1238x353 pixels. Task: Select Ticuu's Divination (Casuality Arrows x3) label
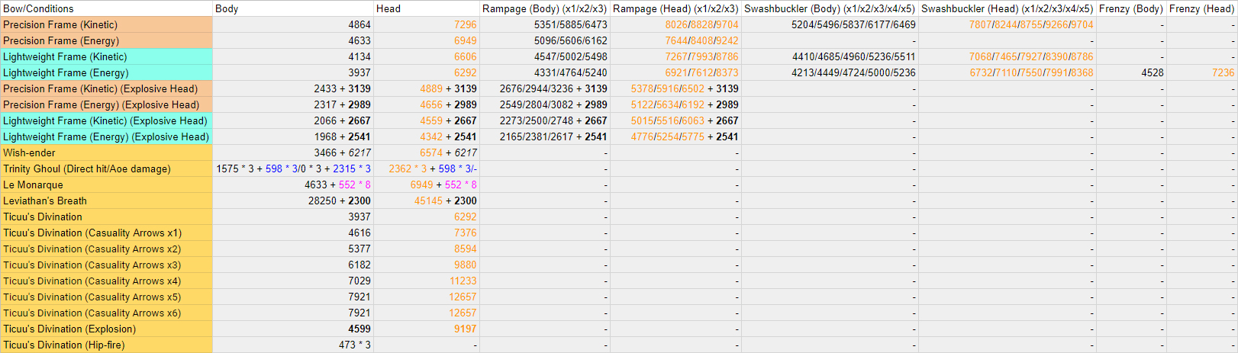106,265
